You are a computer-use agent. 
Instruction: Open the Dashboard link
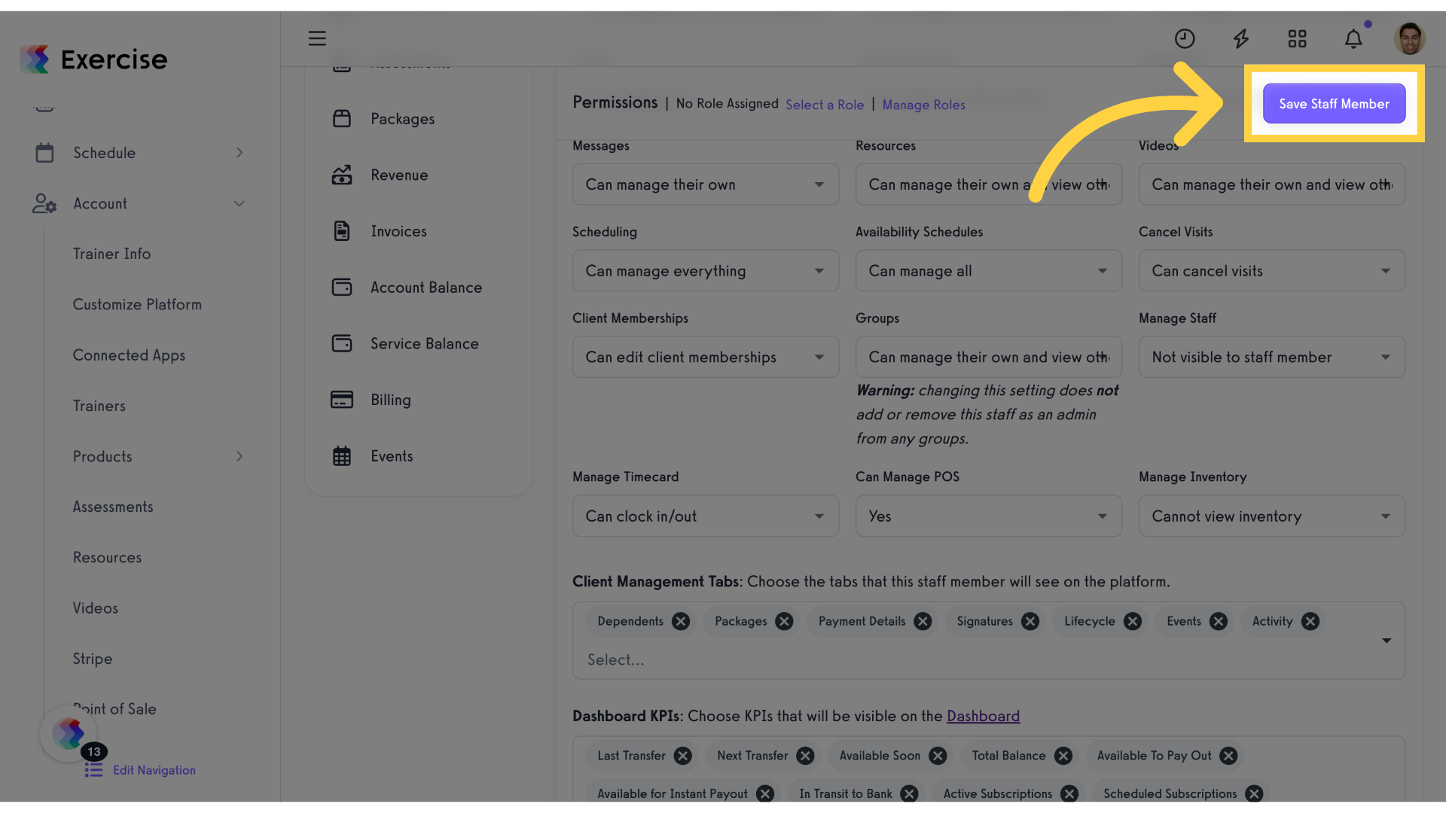click(x=983, y=716)
